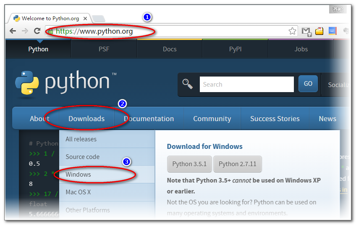Click the address bar URL
356x225 pixels.
[94, 31]
